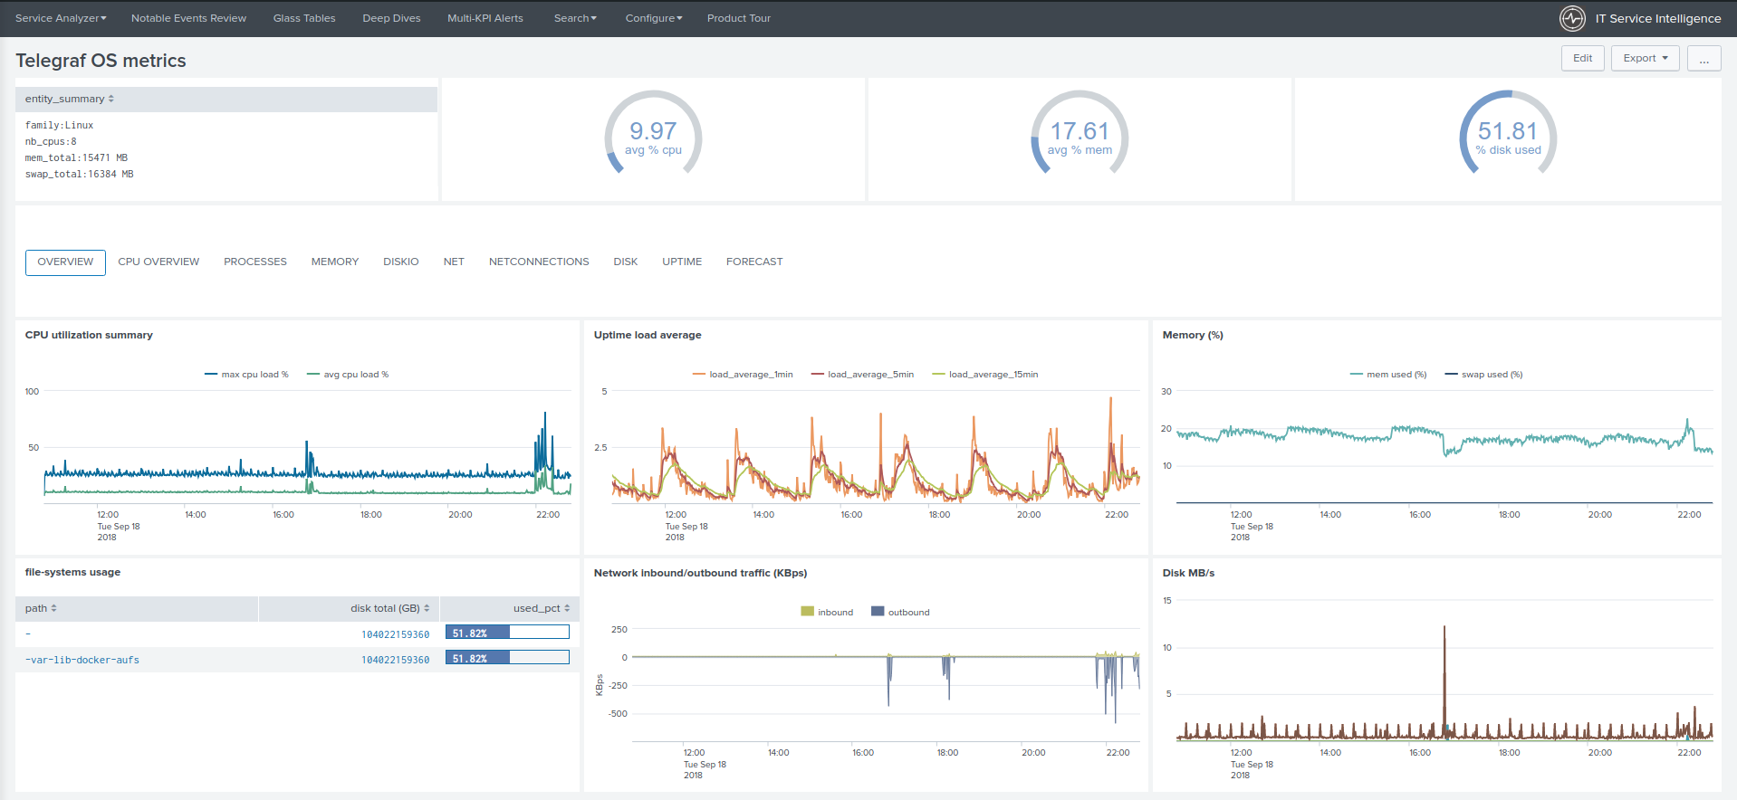Open the Service Analyzer dropdown menu

(61, 18)
